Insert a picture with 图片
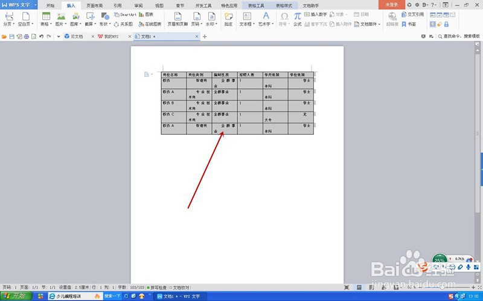Image resolution: width=483 pixels, height=301 pixels. [61, 19]
